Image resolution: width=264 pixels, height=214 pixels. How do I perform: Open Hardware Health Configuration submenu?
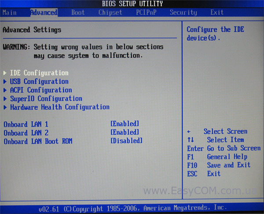(60, 107)
